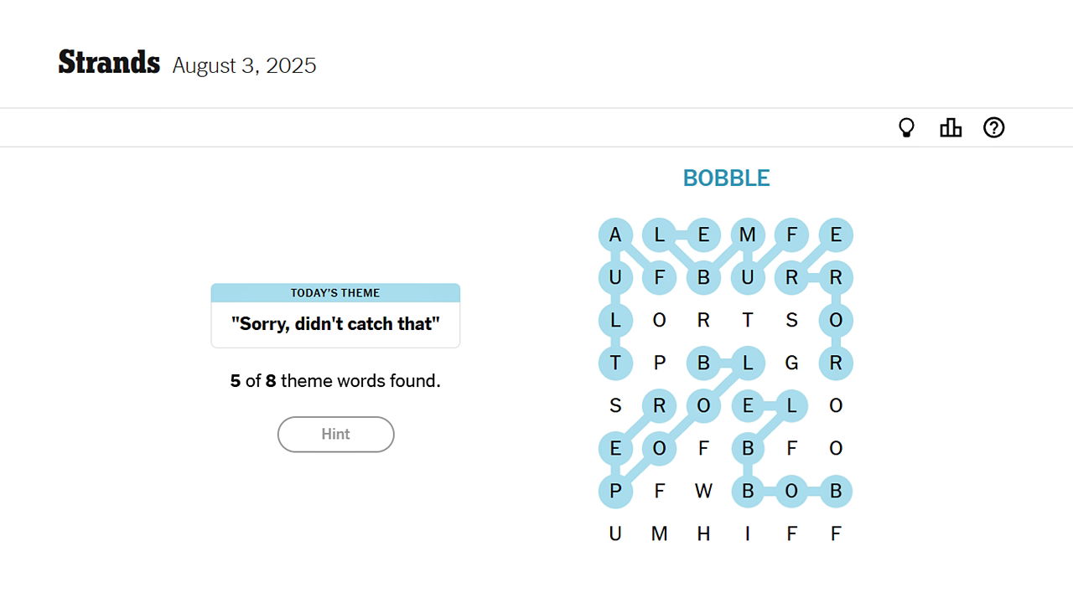Image resolution: width=1073 pixels, height=603 pixels.
Task: Click letter G in the fourth row
Action: pyautogui.click(x=792, y=363)
